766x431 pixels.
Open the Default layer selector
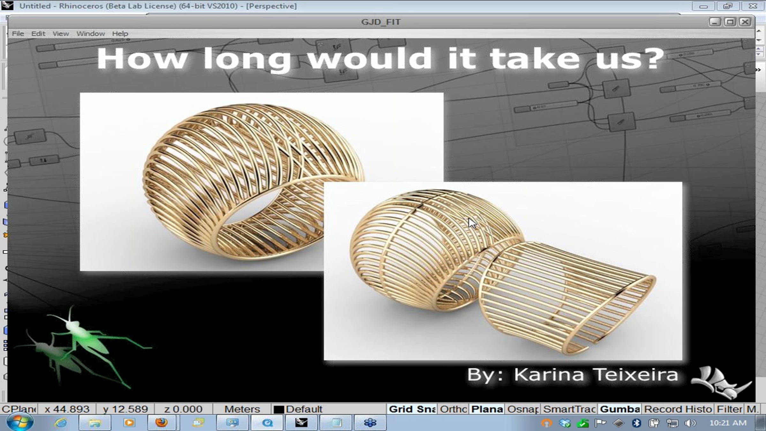coord(329,409)
